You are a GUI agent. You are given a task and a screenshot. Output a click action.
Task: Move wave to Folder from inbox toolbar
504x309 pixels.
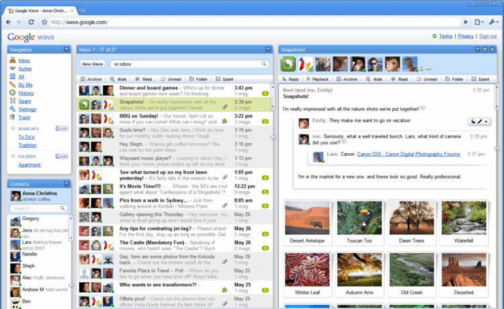click(198, 79)
